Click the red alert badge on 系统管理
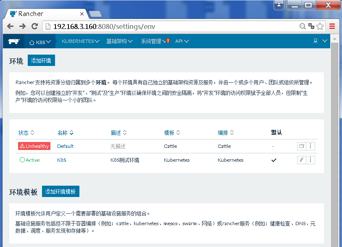This screenshot has height=247, width=342. (168, 41)
